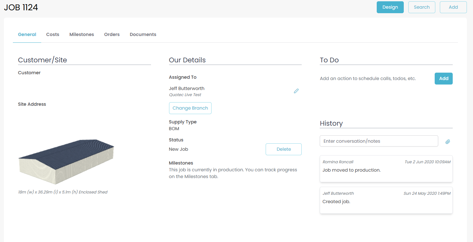
Task: Select the 'Created job' history entry
Action: click(x=386, y=200)
